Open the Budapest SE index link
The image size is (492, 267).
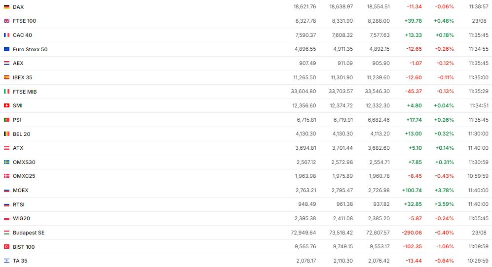(29, 233)
